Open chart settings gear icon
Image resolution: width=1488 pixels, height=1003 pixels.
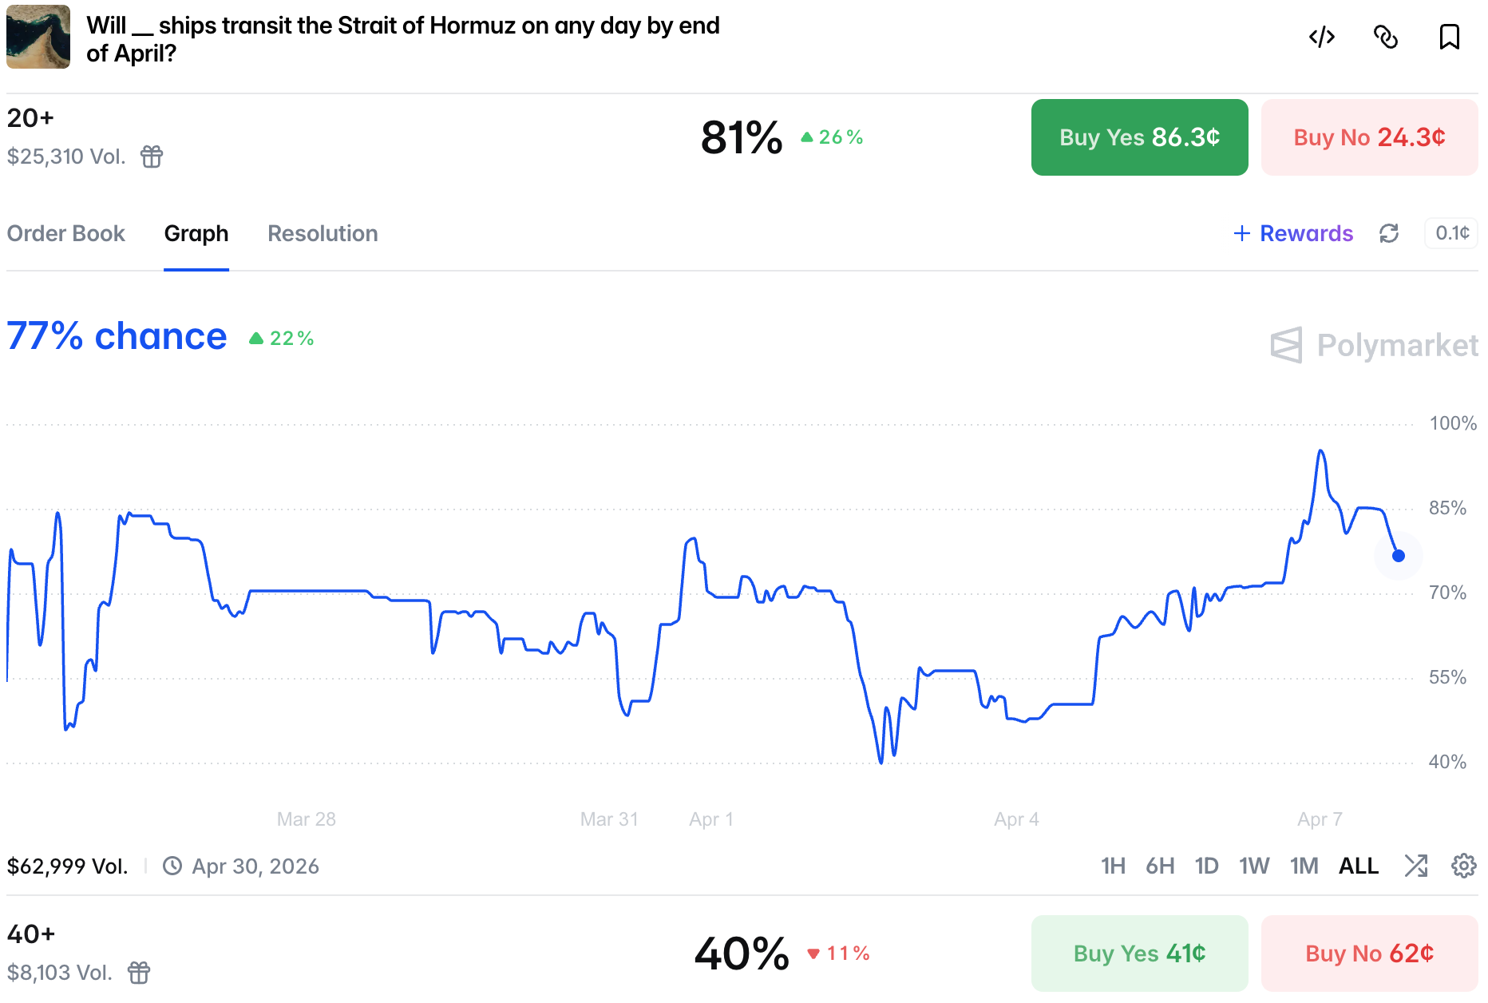pos(1463,866)
